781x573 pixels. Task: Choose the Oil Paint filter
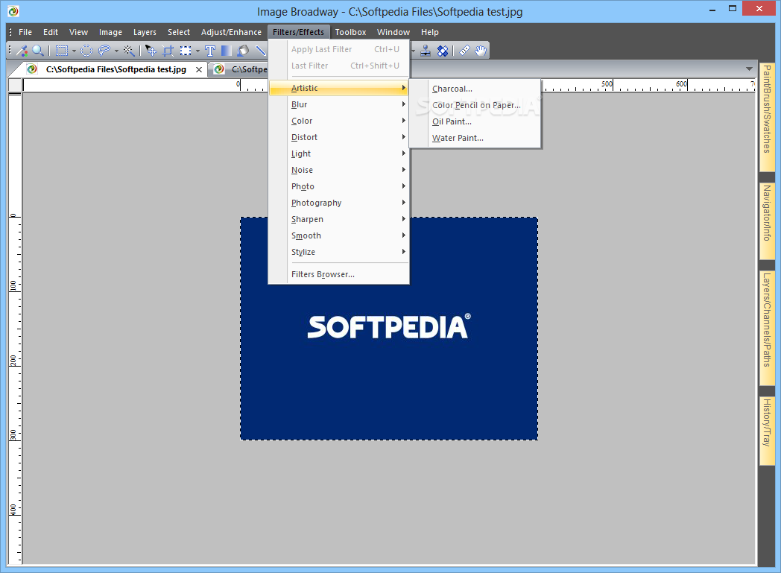click(475, 122)
